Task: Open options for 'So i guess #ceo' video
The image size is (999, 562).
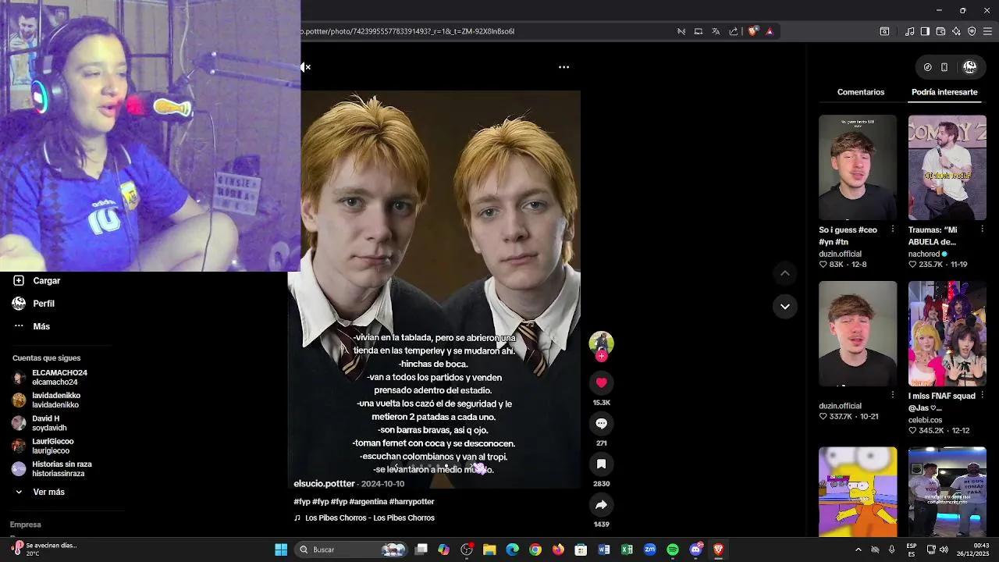Action: pyautogui.click(x=893, y=229)
